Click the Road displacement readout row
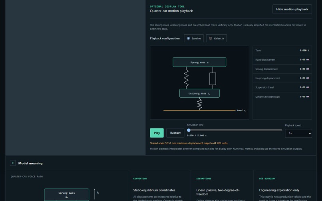 pos(282,60)
